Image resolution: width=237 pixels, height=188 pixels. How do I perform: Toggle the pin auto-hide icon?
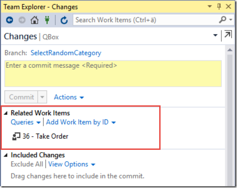pyautogui.click(x=219, y=6)
